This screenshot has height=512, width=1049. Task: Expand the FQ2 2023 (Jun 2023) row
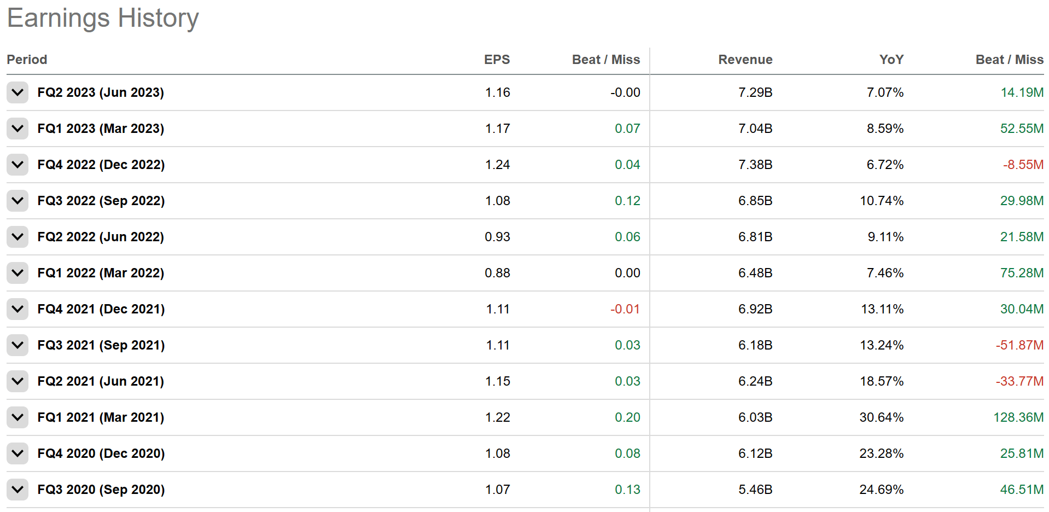18,92
